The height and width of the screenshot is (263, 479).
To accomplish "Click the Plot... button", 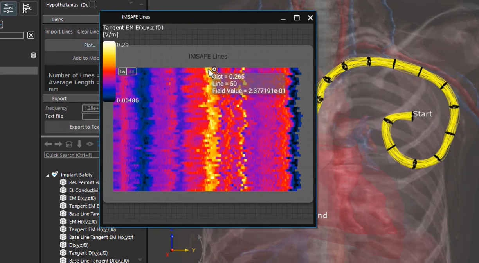I will click(x=72, y=45).
